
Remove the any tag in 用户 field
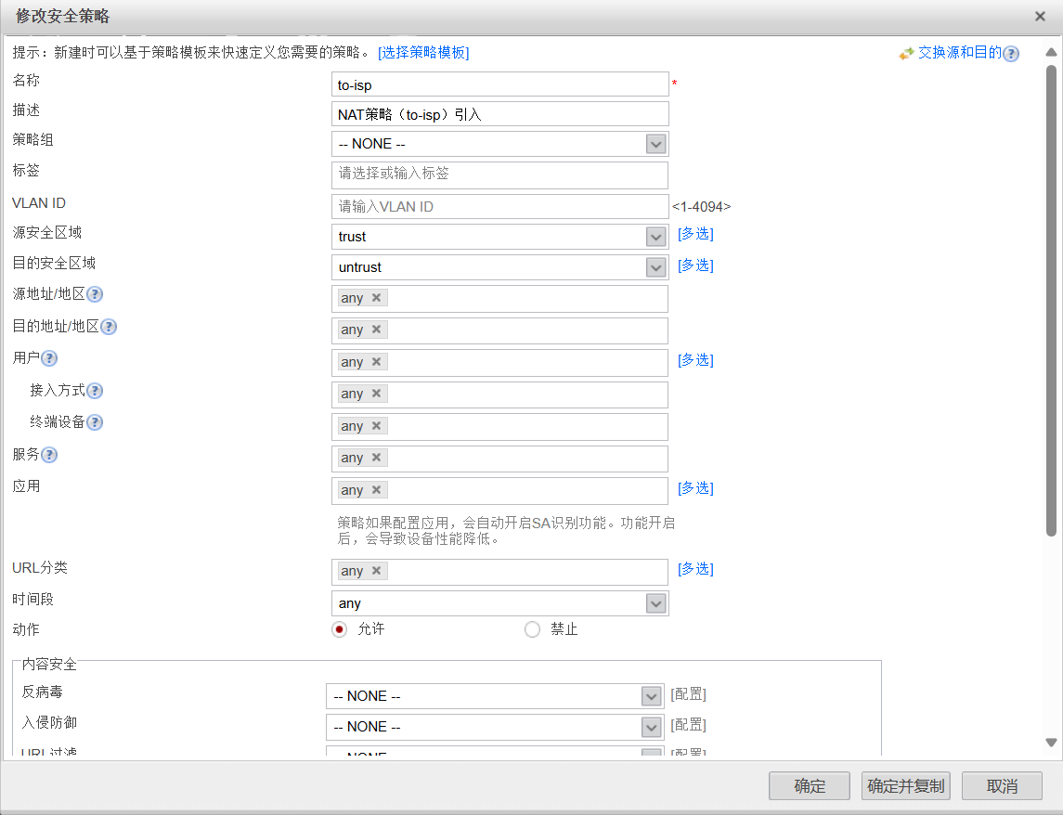click(376, 362)
